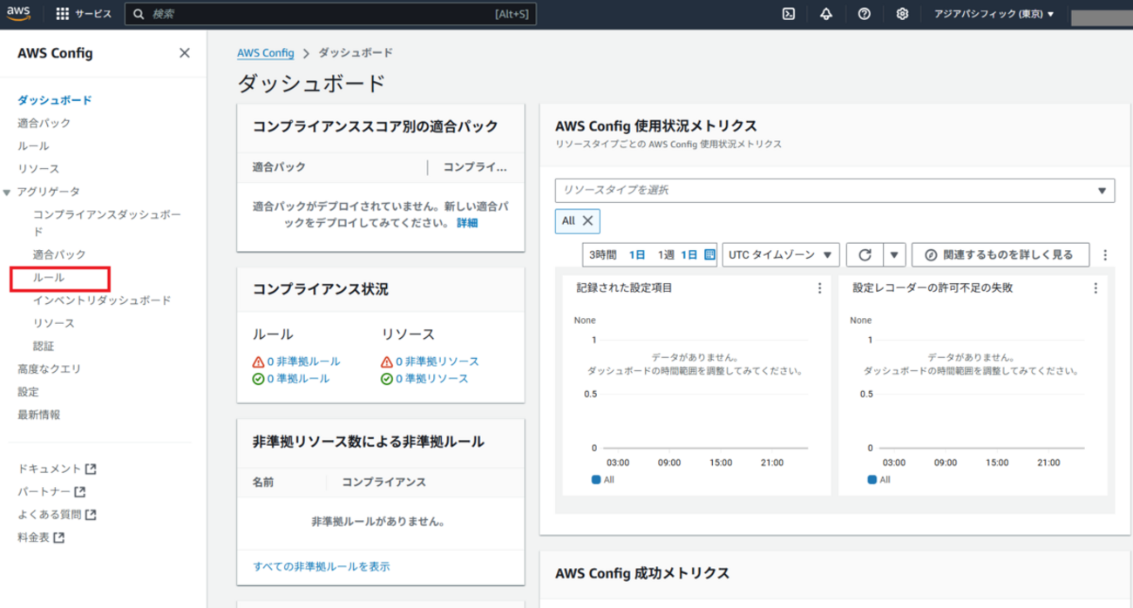
Task: Open アグリゲータ 適合パック sub-item
Action: click(x=59, y=254)
